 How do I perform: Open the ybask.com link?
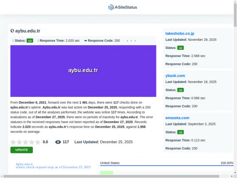click(175, 76)
